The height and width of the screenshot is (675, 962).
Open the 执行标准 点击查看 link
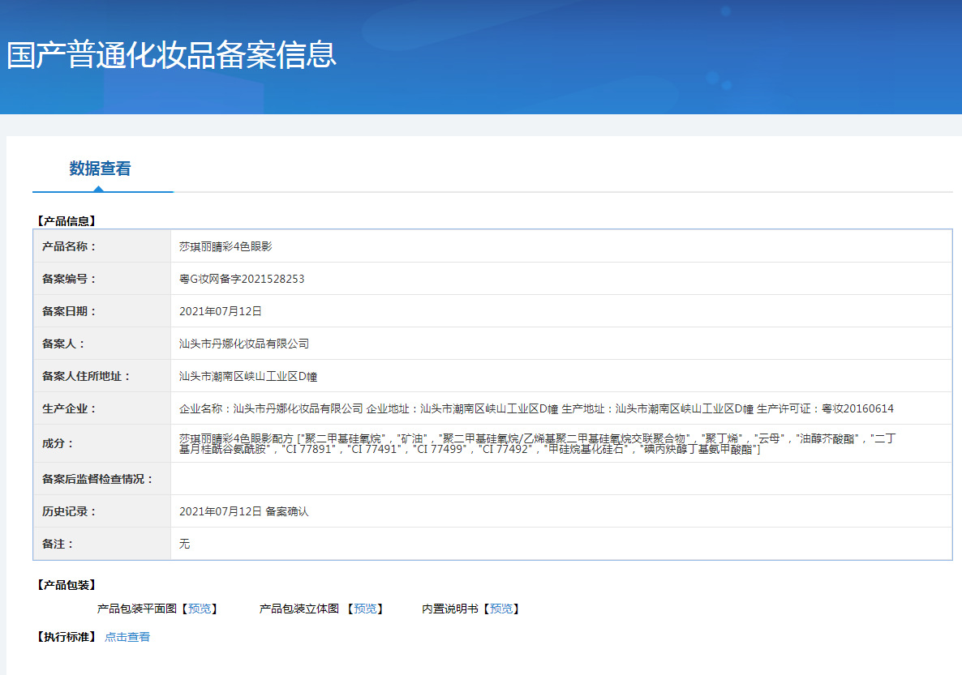tap(127, 637)
